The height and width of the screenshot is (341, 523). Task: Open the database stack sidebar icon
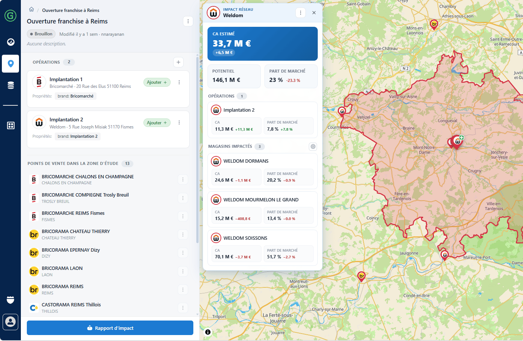pos(10,85)
